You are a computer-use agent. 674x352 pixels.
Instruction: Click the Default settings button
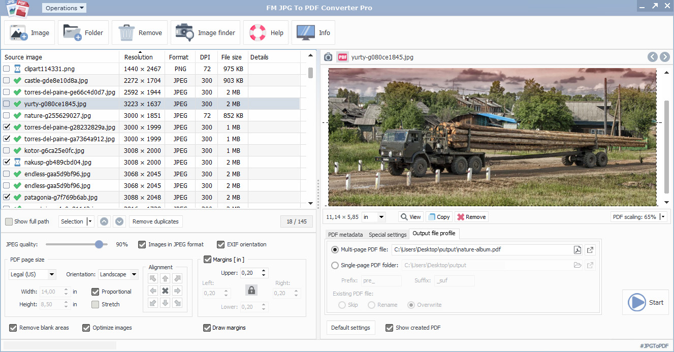pos(350,328)
